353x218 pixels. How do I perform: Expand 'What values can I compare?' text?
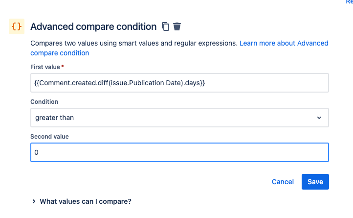point(86,201)
